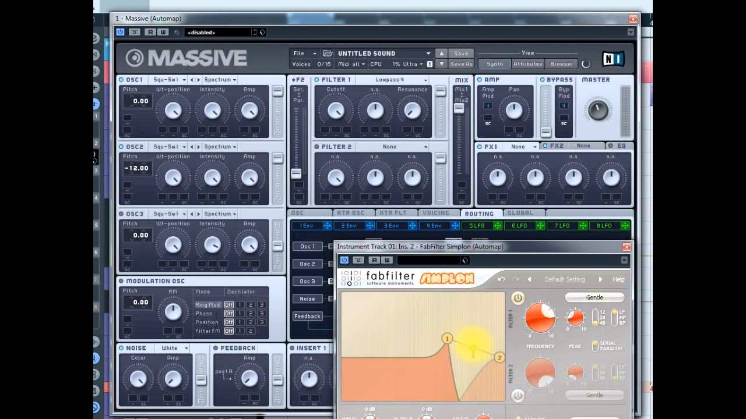Image resolution: width=746 pixels, height=419 pixels.
Task: Toggle the Simplon Filter 2 power button
Action: pyautogui.click(x=518, y=396)
